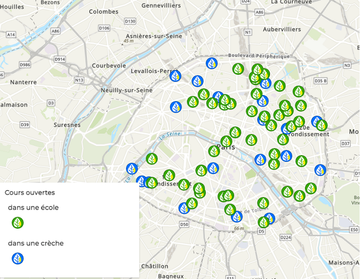Image resolution: width=360 pixels, height=279 pixels.
Task: Click the blue crèche marker beside Rue de Tolbiac label
Action: pos(237,217)
